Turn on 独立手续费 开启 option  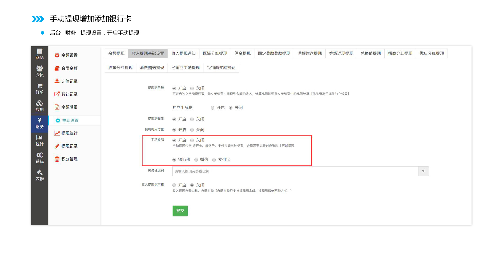212,108
